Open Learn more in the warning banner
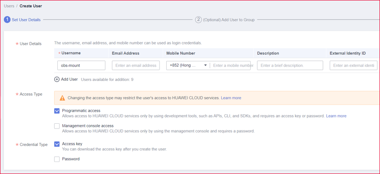The width and height of the screenshot is (380, 174). [x=231, y=98]
